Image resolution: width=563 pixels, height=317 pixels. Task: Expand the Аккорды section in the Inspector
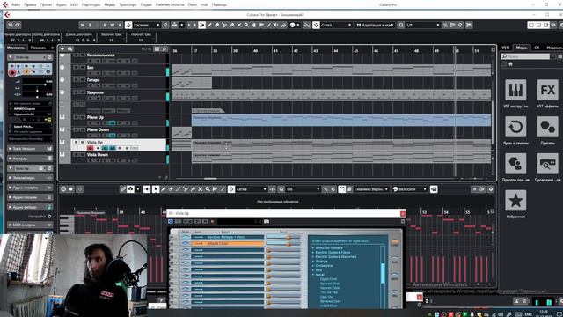30,158
